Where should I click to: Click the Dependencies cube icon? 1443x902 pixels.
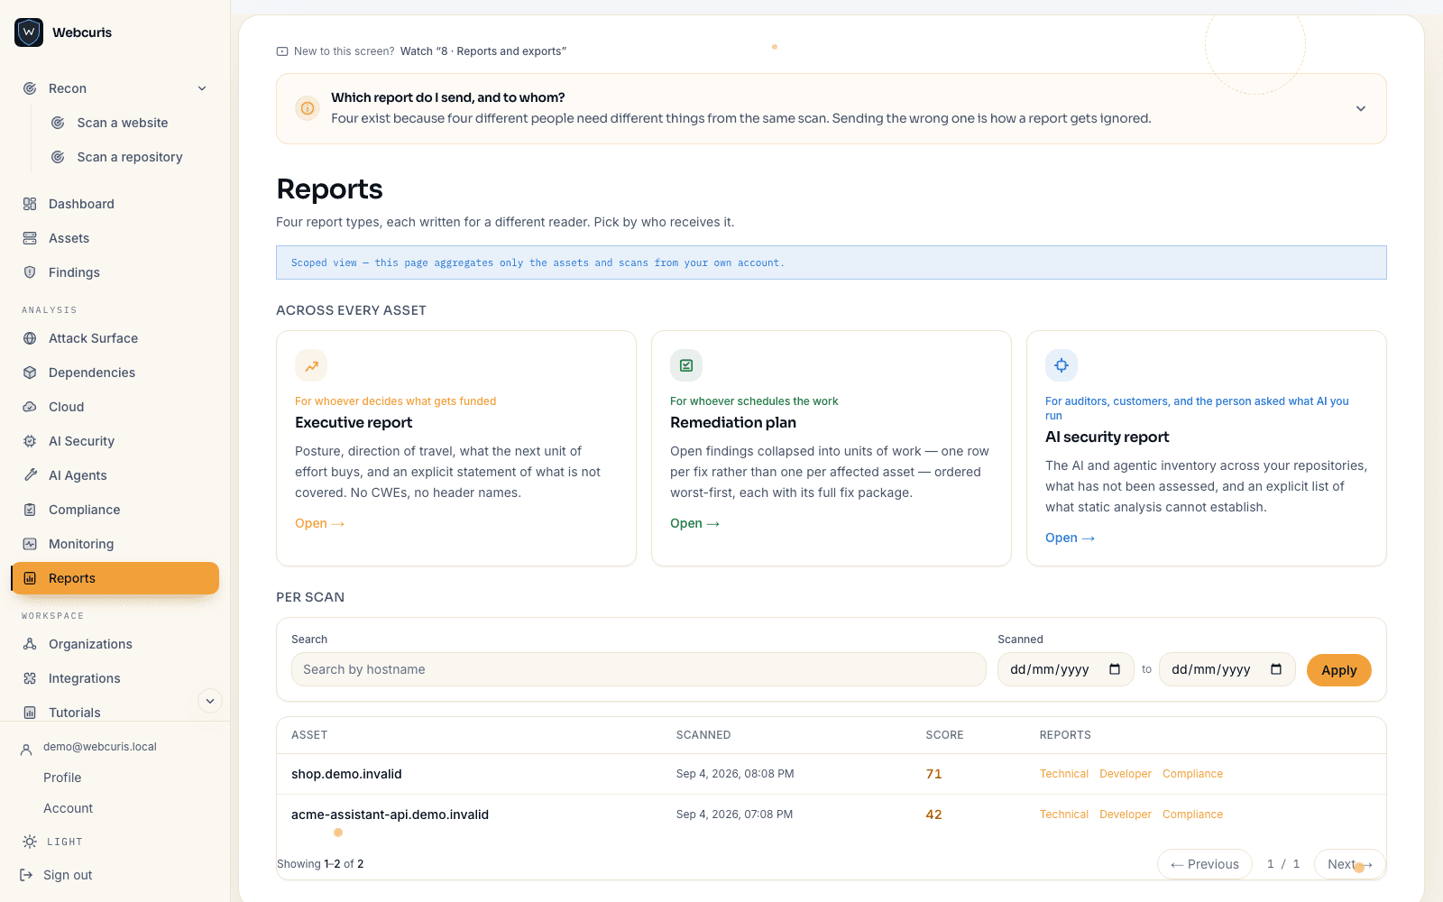30,373
